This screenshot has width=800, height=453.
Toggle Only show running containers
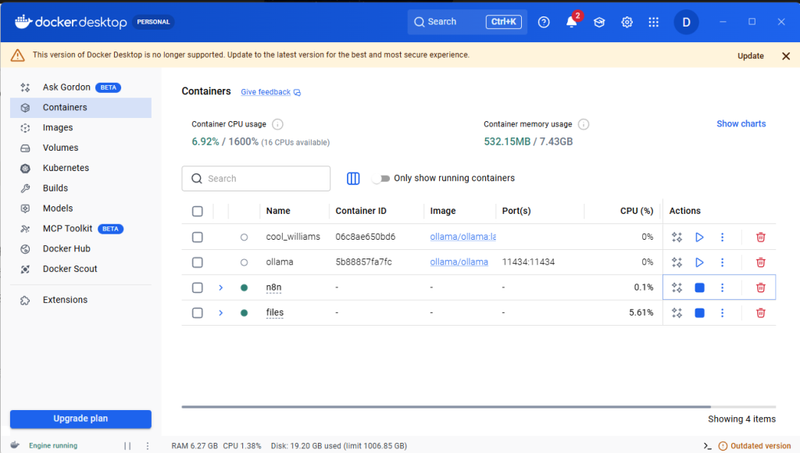pos(381,178)
